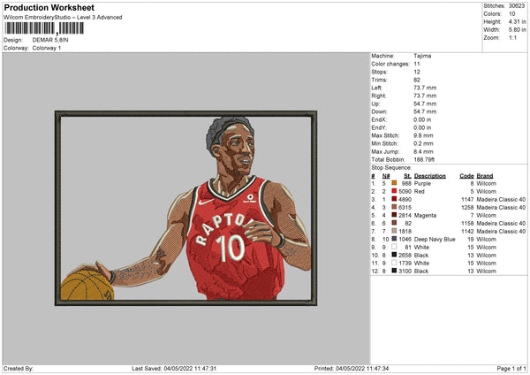Pick the Magenta swatch in stop 5

[x=393, y=215]
